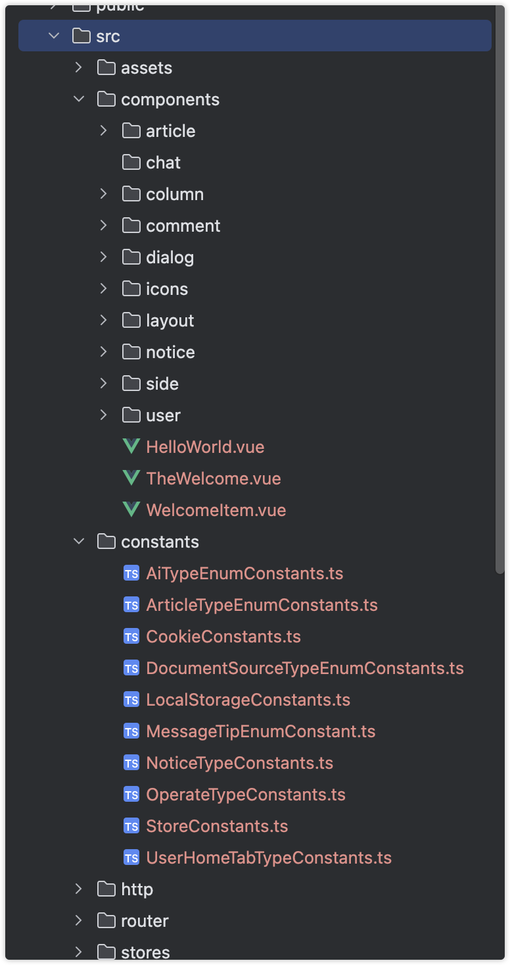Click the folder icon beside chat
Image resolution: width=510 pixels, height=965 pixels.
tap(131, 163)
